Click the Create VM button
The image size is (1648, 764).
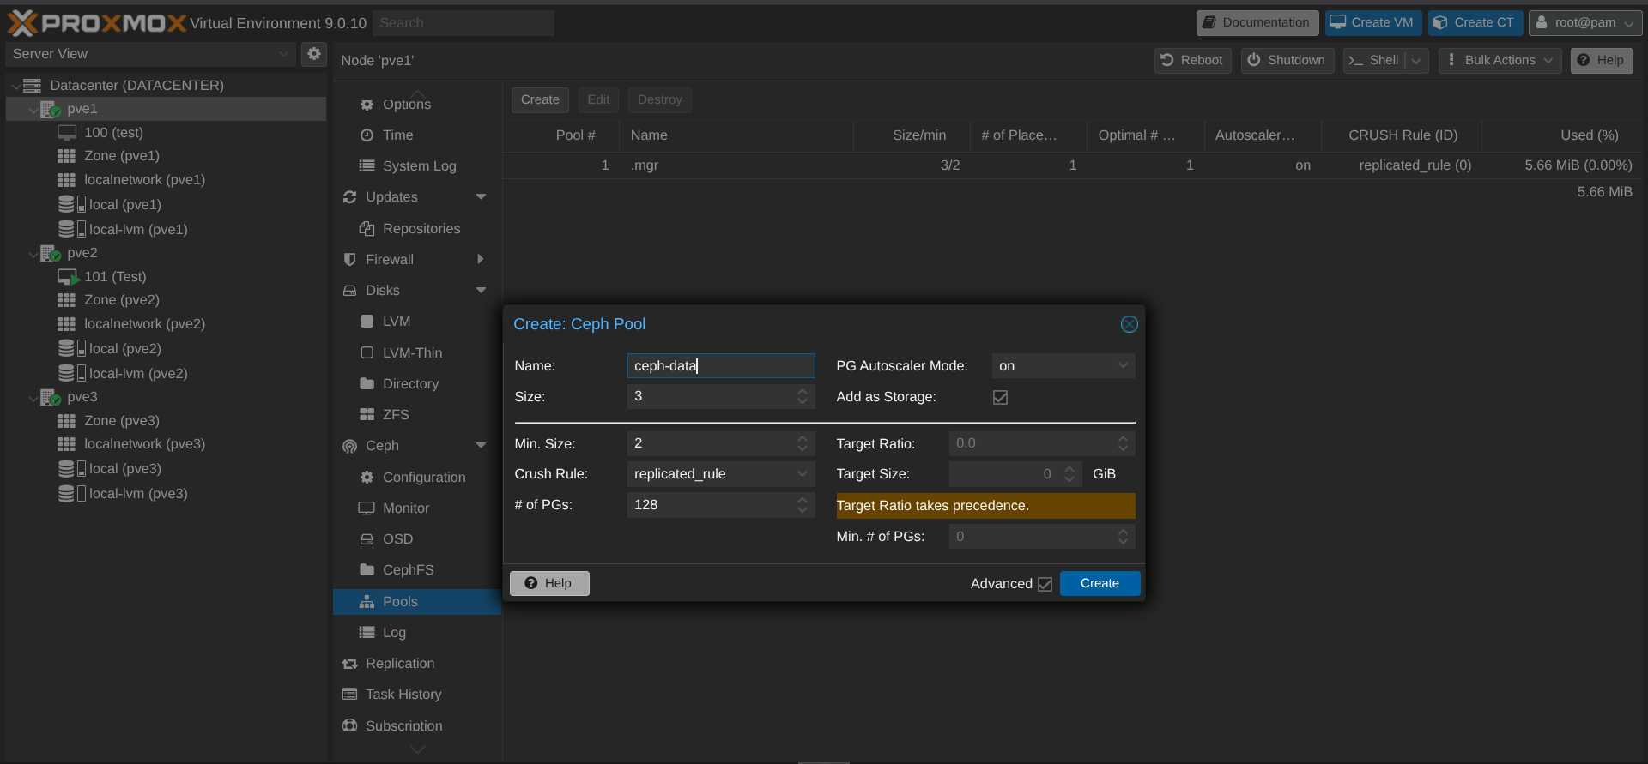[x=1372, y=23]
